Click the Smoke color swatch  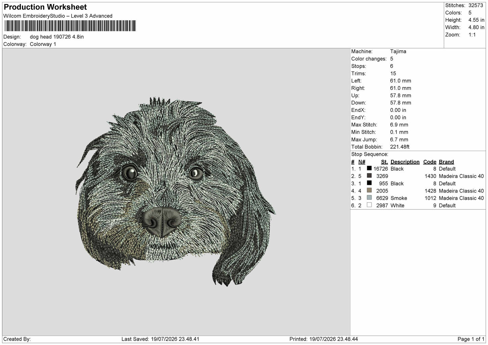369,198
